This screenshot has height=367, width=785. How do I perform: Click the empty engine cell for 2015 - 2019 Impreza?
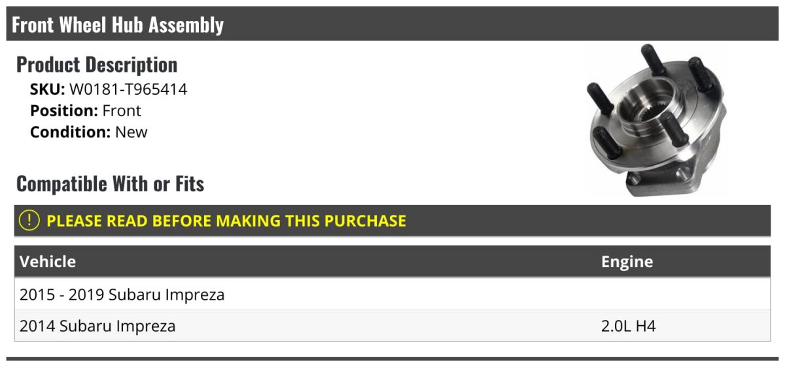click(683, 295)
